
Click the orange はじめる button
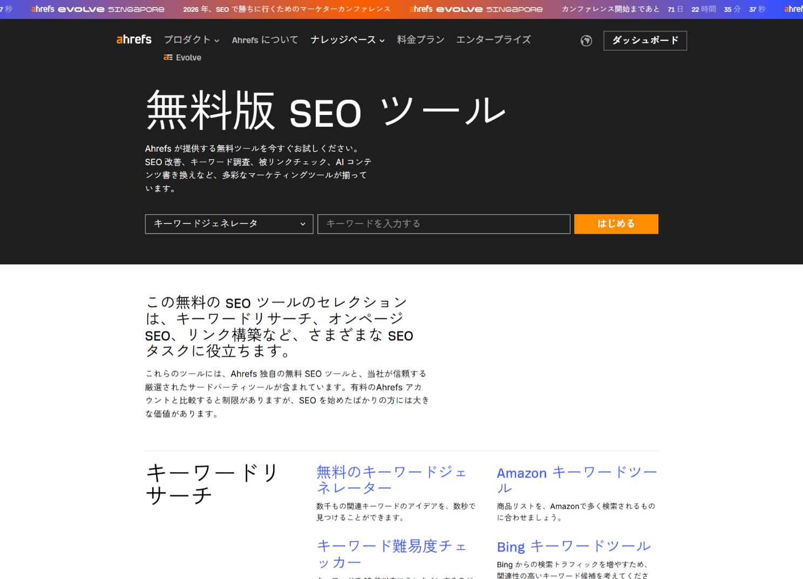coord(616,224)
